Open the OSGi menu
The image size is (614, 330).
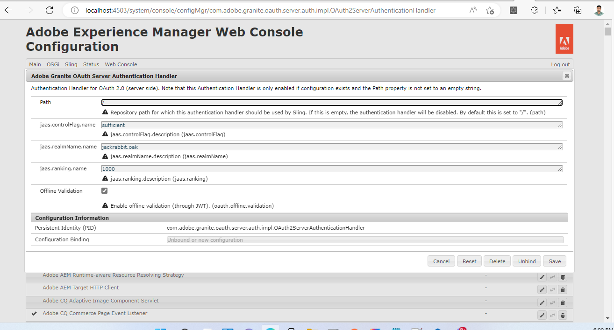53,64
